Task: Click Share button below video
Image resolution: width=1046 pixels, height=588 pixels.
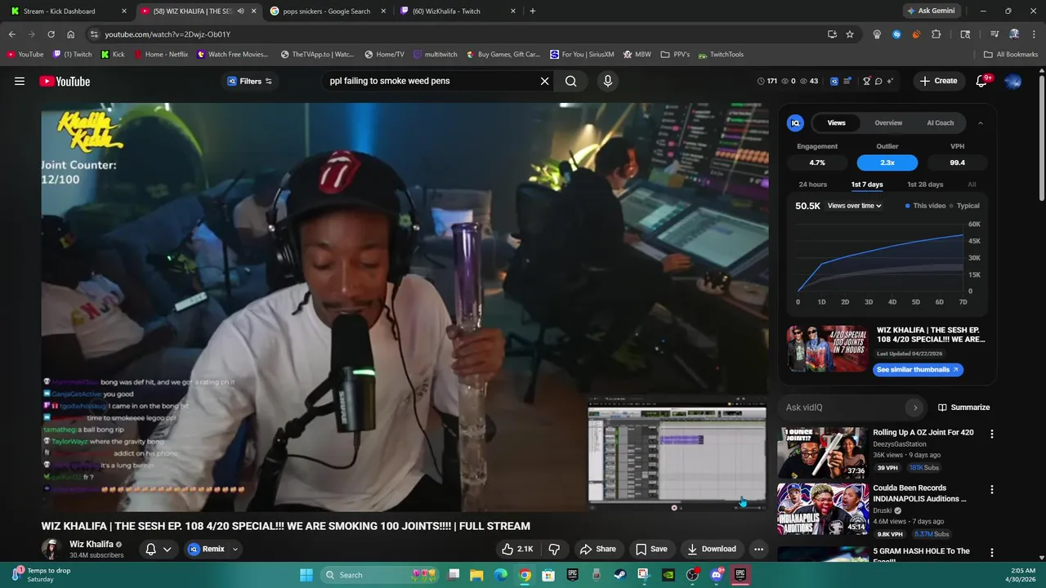Action: tap(597, 549)
